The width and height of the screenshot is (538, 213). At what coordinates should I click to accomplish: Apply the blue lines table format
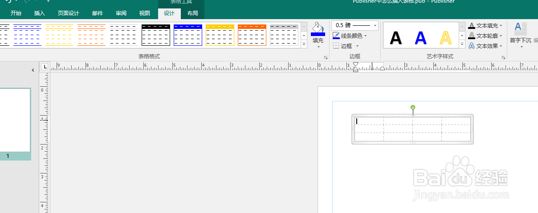(28, 35)
